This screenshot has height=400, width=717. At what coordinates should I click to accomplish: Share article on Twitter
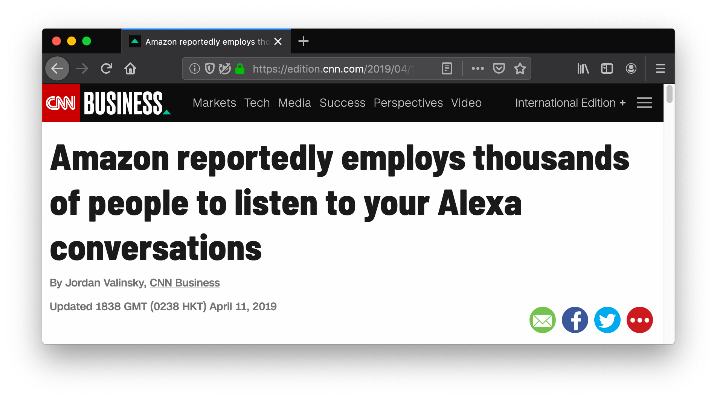[607, 320]
